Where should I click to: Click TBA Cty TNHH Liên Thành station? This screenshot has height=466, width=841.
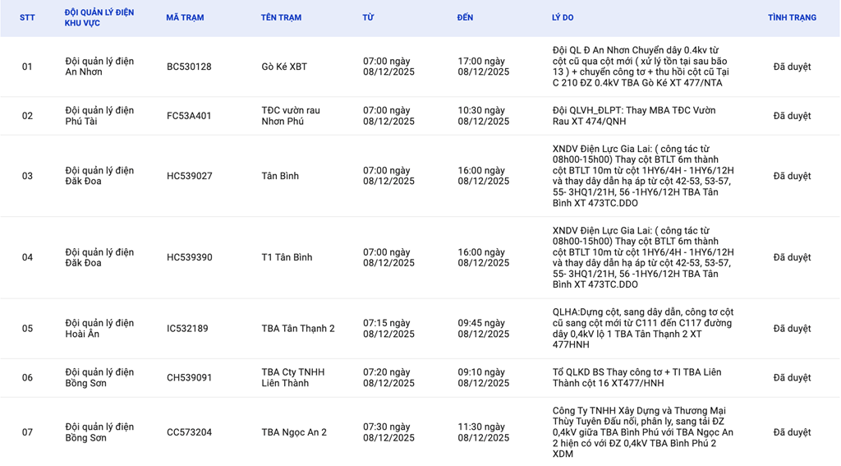pos(292,378)
